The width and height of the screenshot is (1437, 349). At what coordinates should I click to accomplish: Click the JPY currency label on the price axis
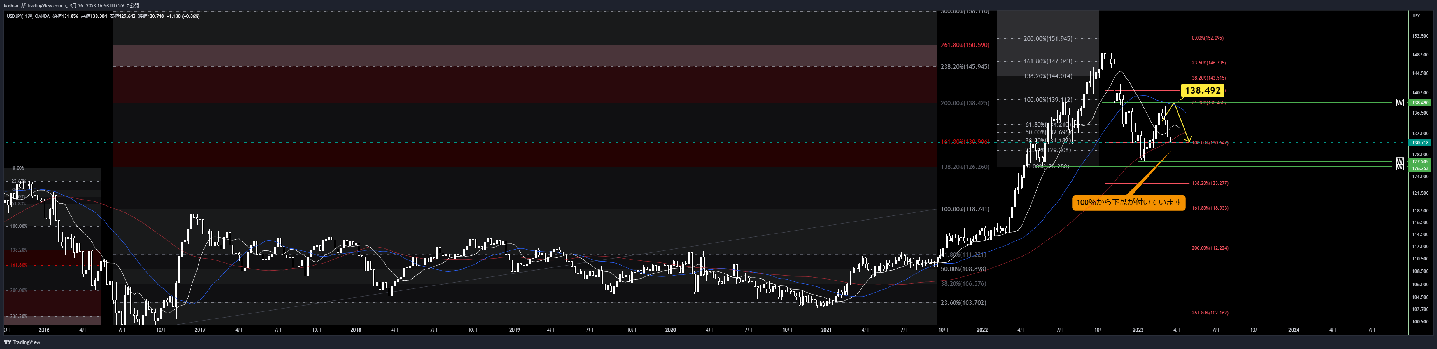point(1416,16)
